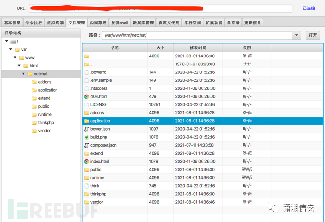325x222 pixels.
Task: Click the blank file icon of .env.sample
Action: coord(87,80)
